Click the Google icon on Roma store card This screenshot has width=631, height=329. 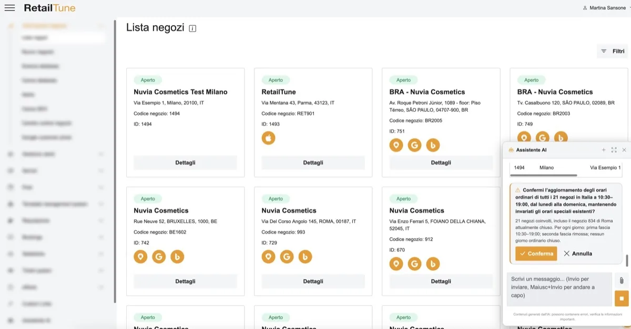(287, 257)
